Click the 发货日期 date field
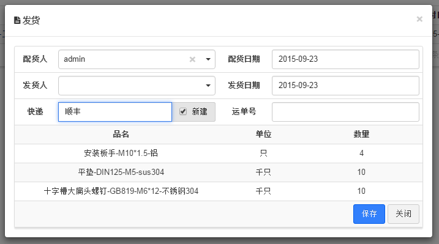This screenshot has width=439, height=244. (345, 86)
